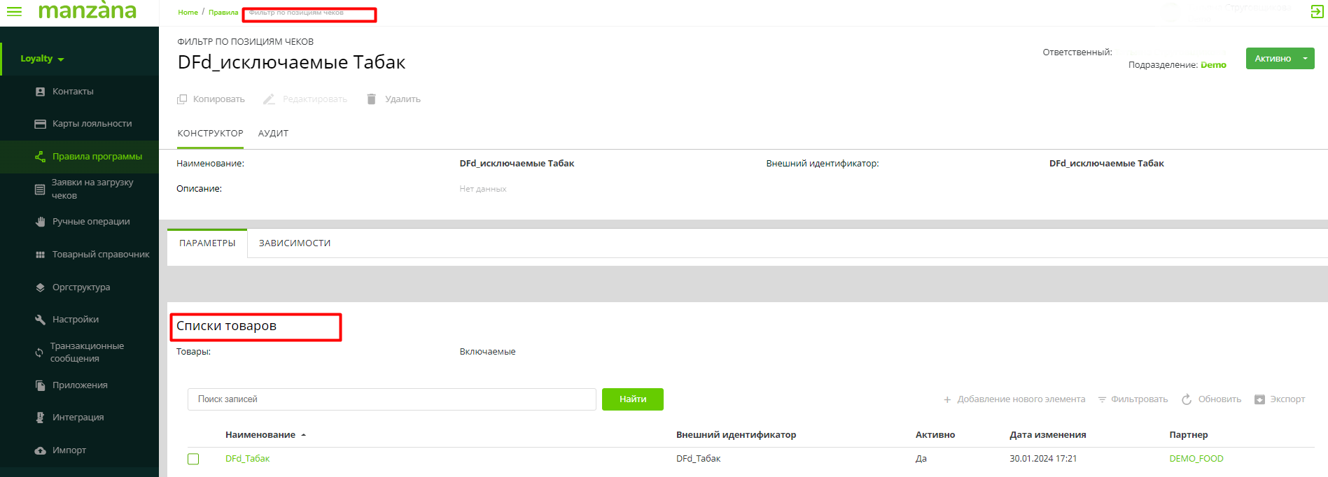Switch to the Зависимости tab

pyautogui.click(x=295, y=243)
